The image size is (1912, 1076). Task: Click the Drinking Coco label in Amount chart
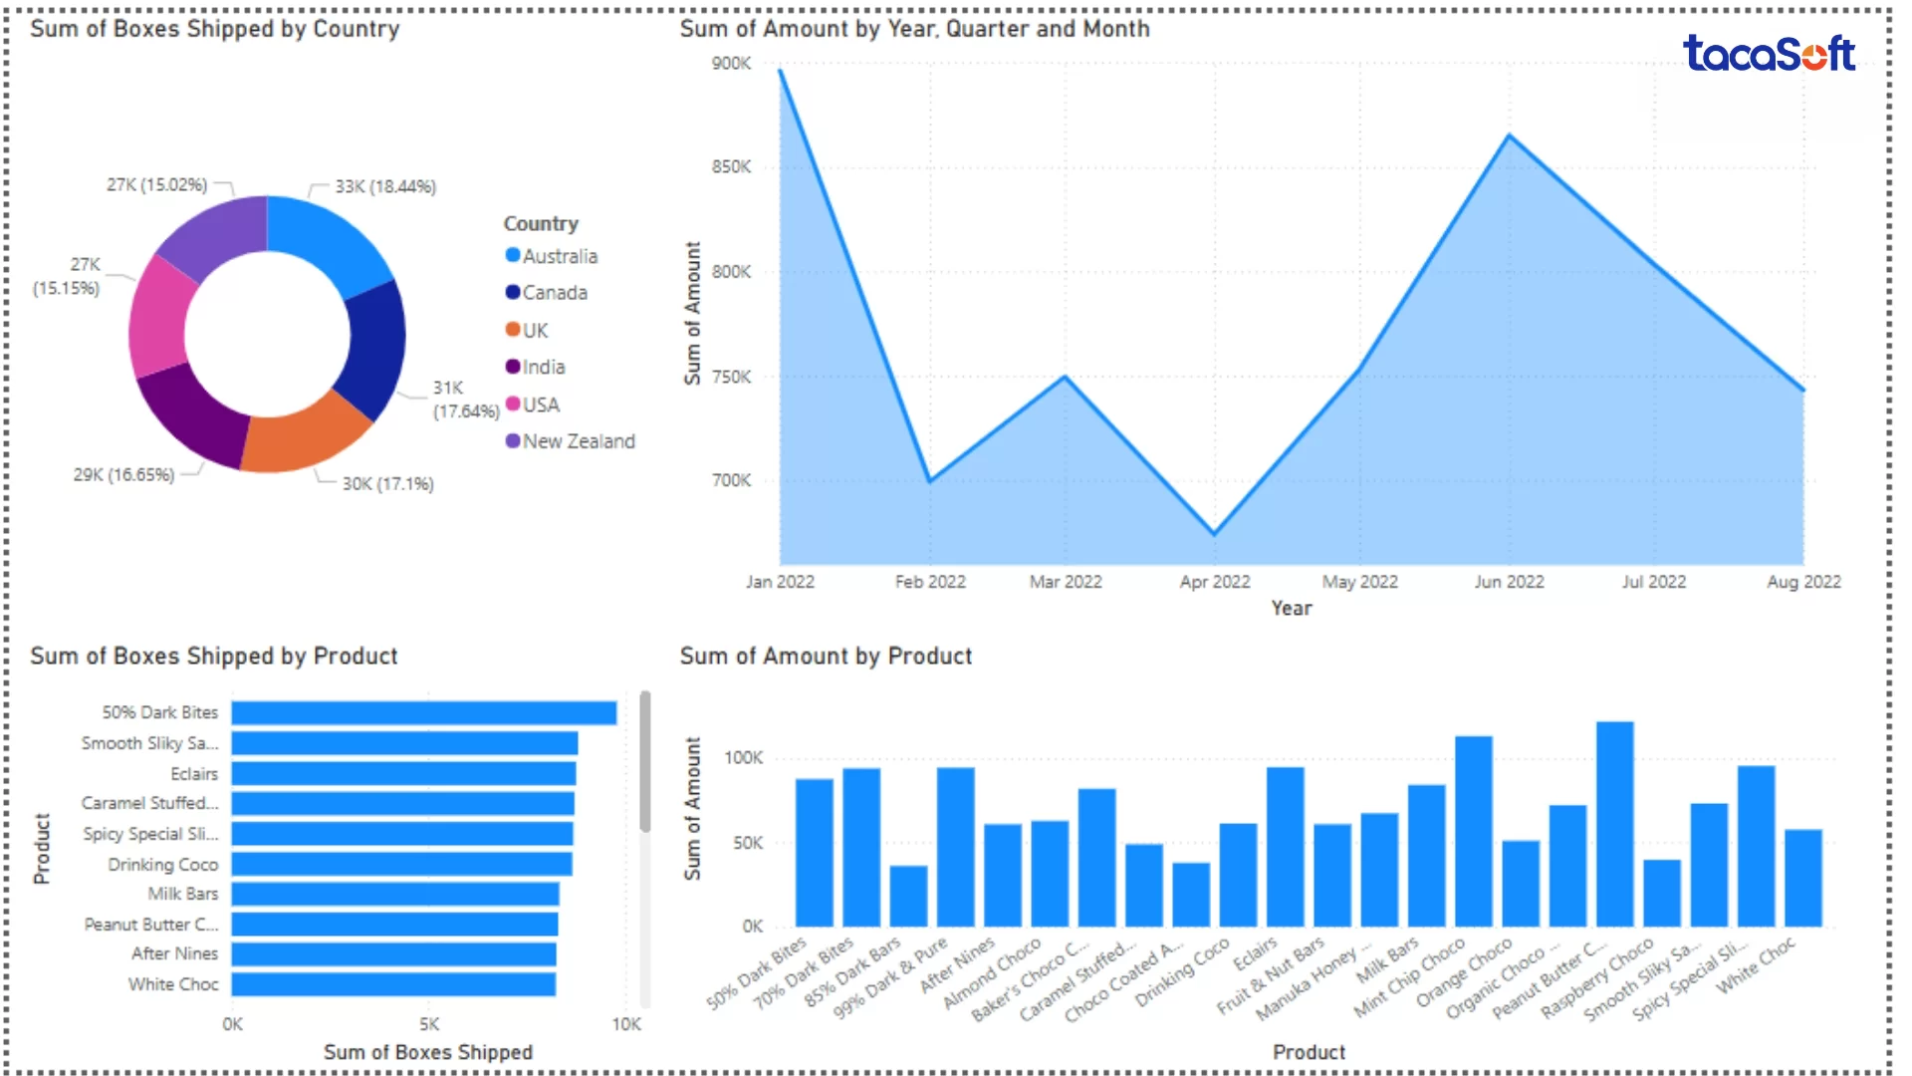pyautogui.click(x=1183, y=971)
